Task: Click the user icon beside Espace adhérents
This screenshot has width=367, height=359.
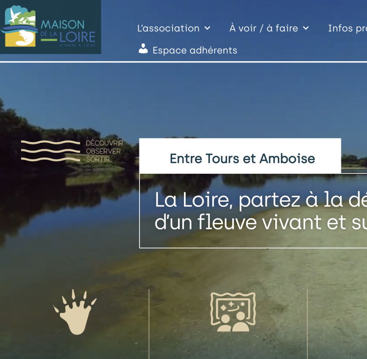Action: point(143,49)
